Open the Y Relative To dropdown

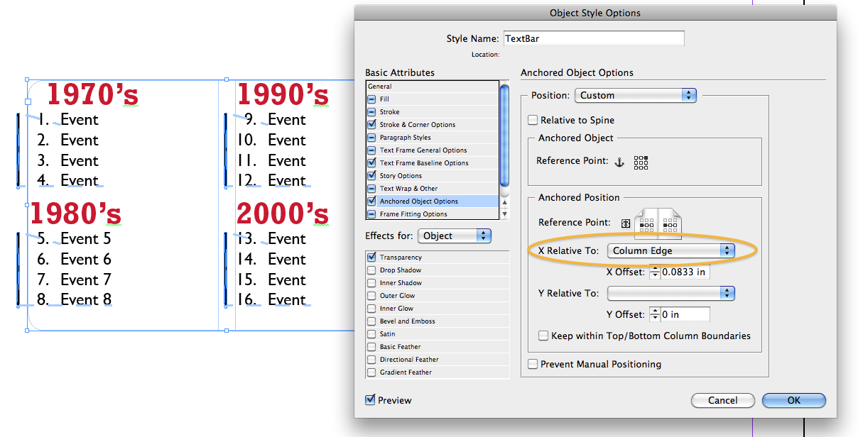click(x=671, y=293)
